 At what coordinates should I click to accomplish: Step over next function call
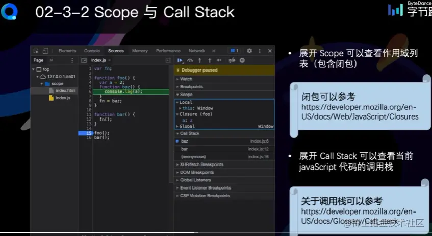point(190,60)
